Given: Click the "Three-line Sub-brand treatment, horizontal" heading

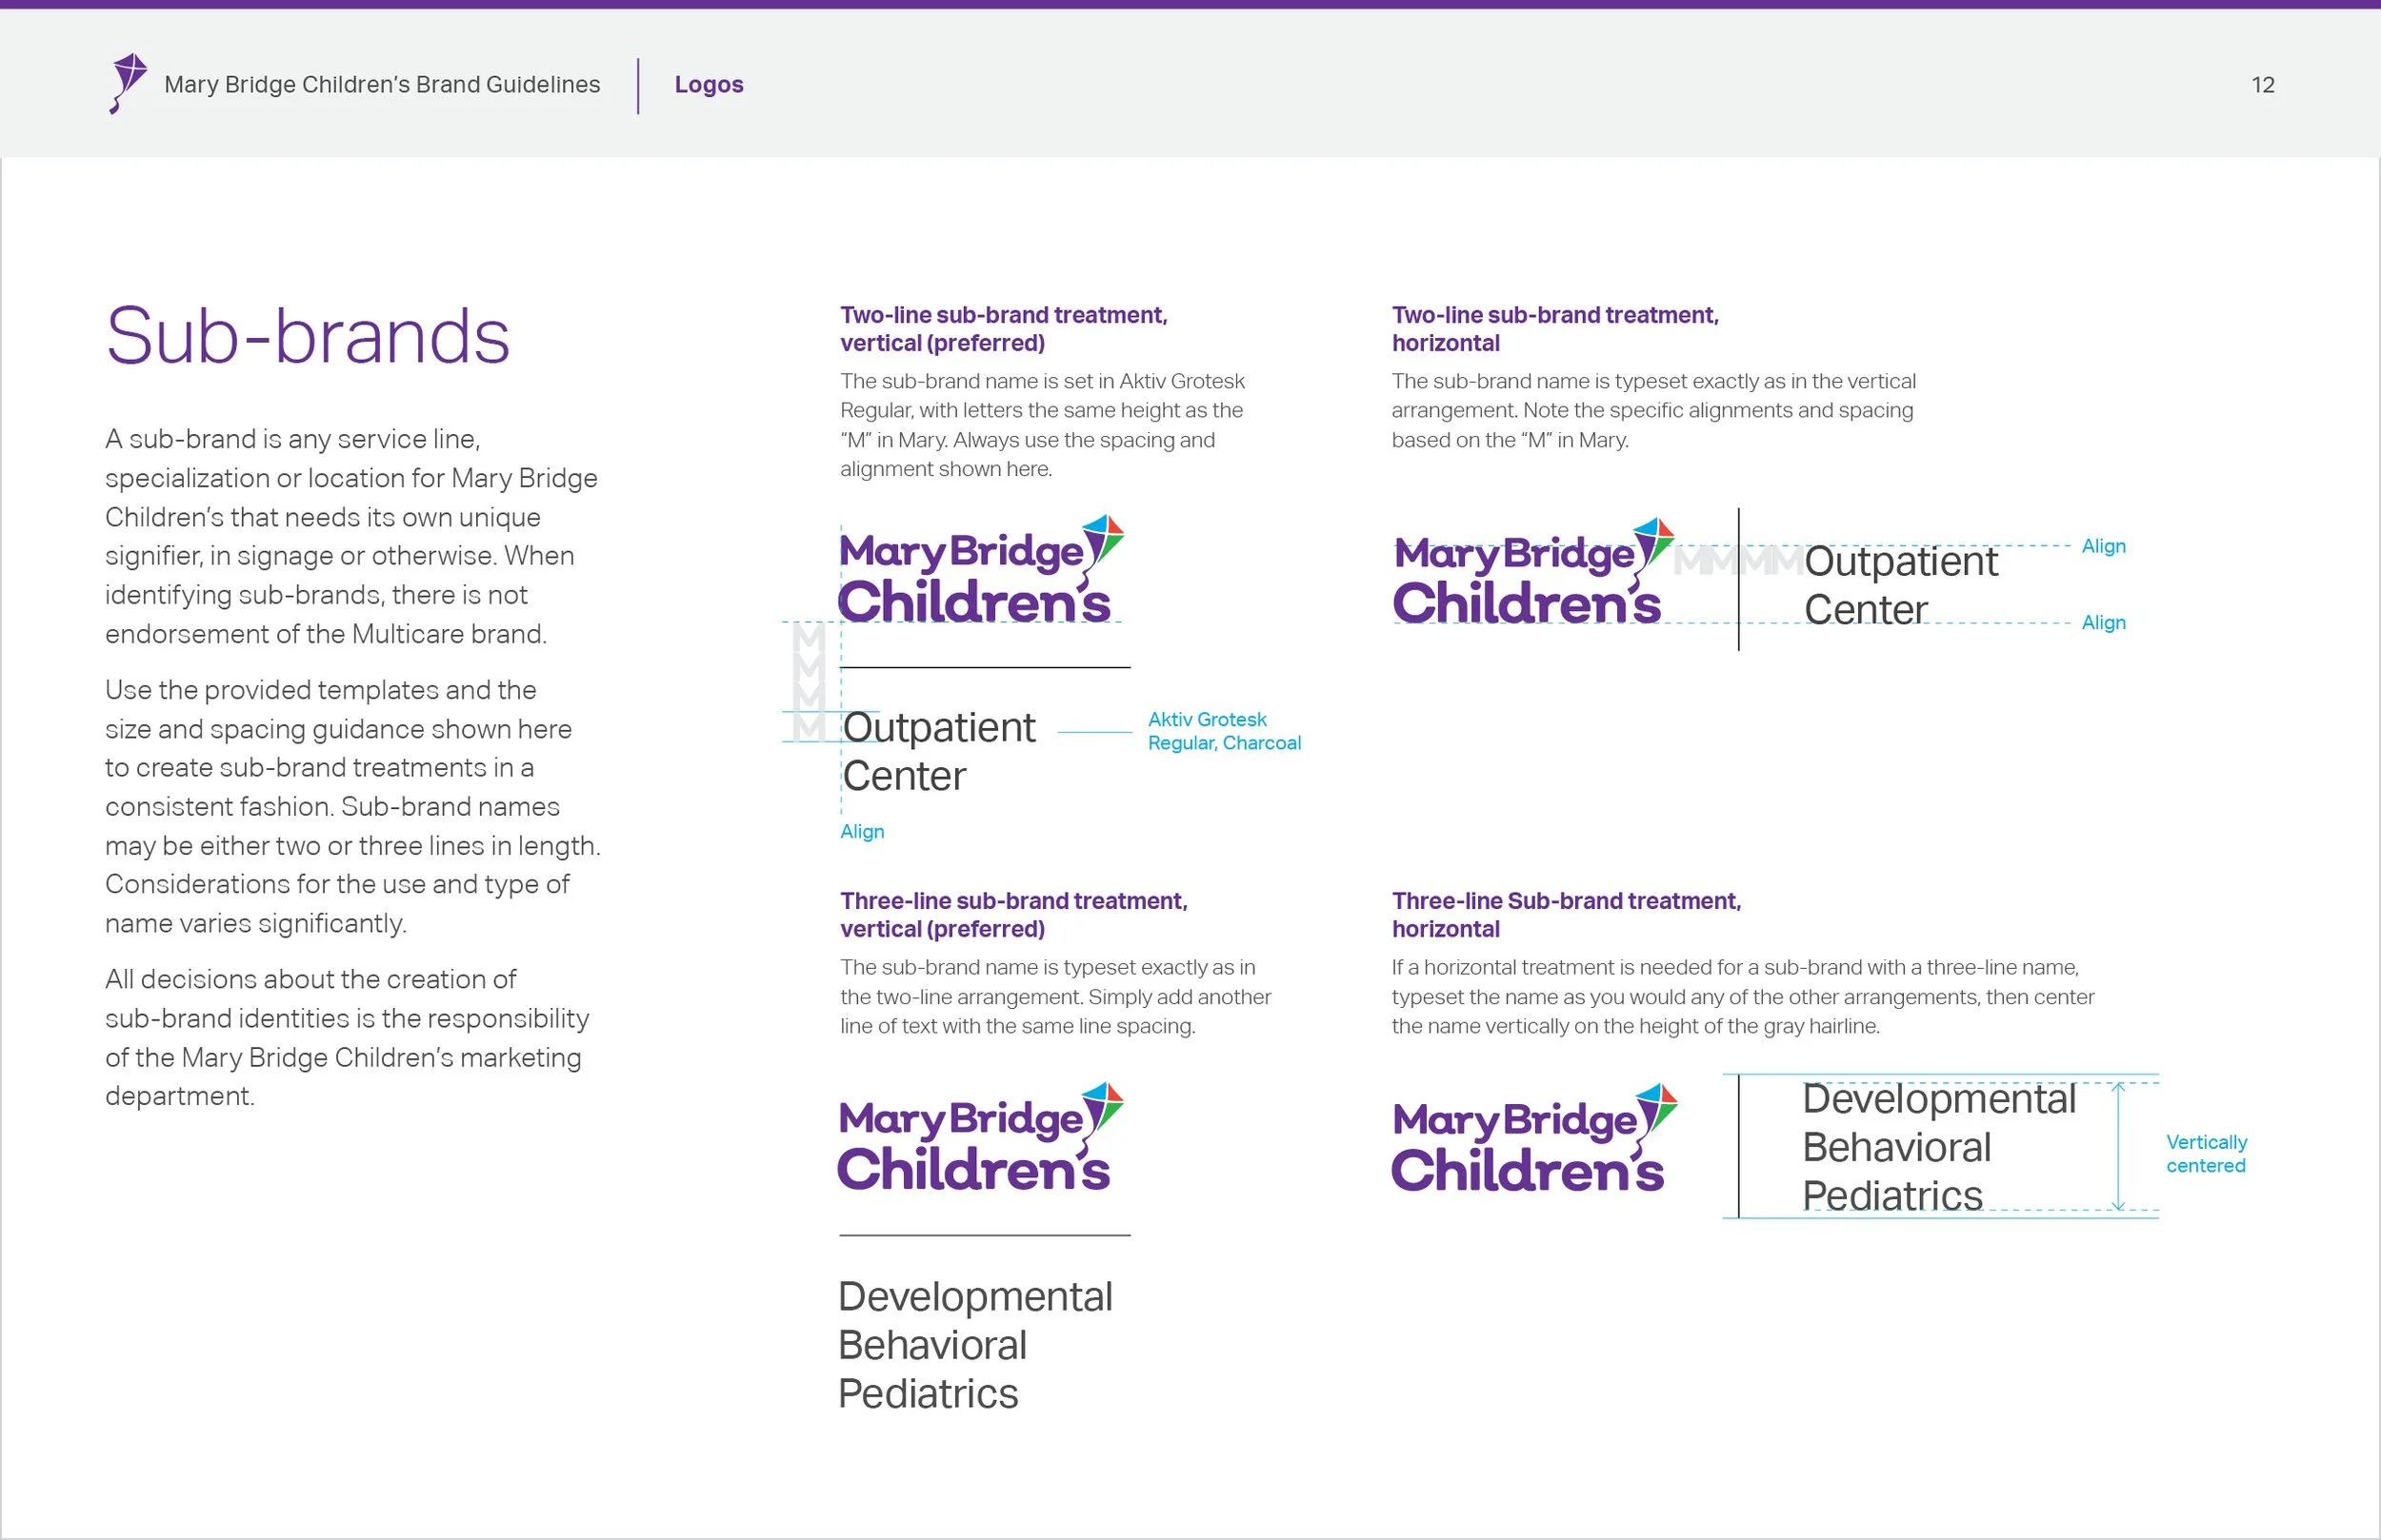Looking at the screenshot, I should pos(1567,915).
